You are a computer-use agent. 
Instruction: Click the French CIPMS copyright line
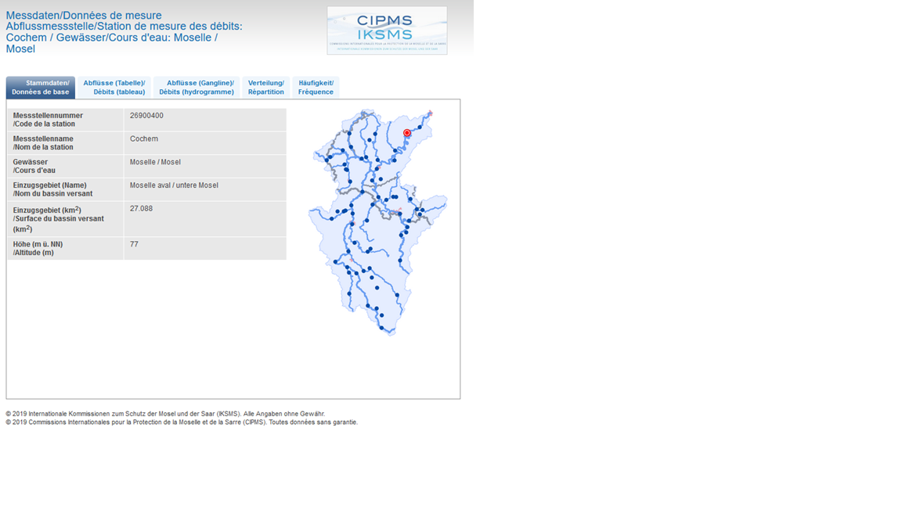coord(182,422)
